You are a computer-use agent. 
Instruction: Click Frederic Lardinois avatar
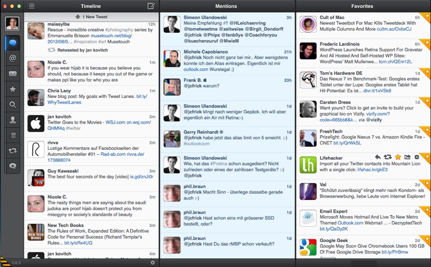click(308, 50)
